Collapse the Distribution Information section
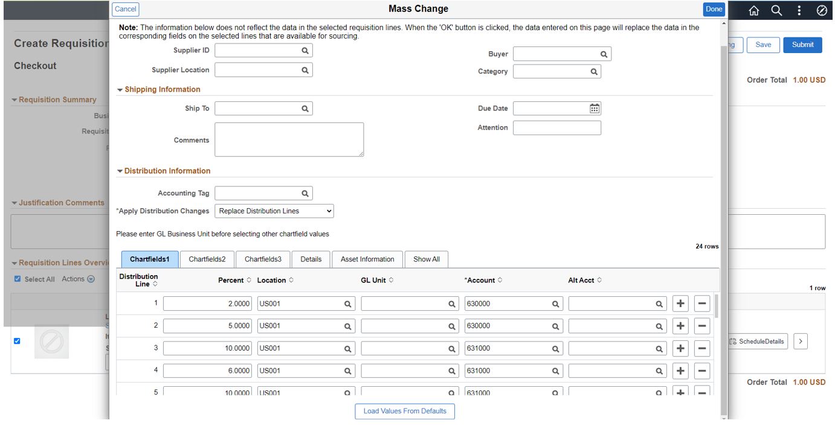This screenshot has width=835, height=426. [x=118, y=170]
